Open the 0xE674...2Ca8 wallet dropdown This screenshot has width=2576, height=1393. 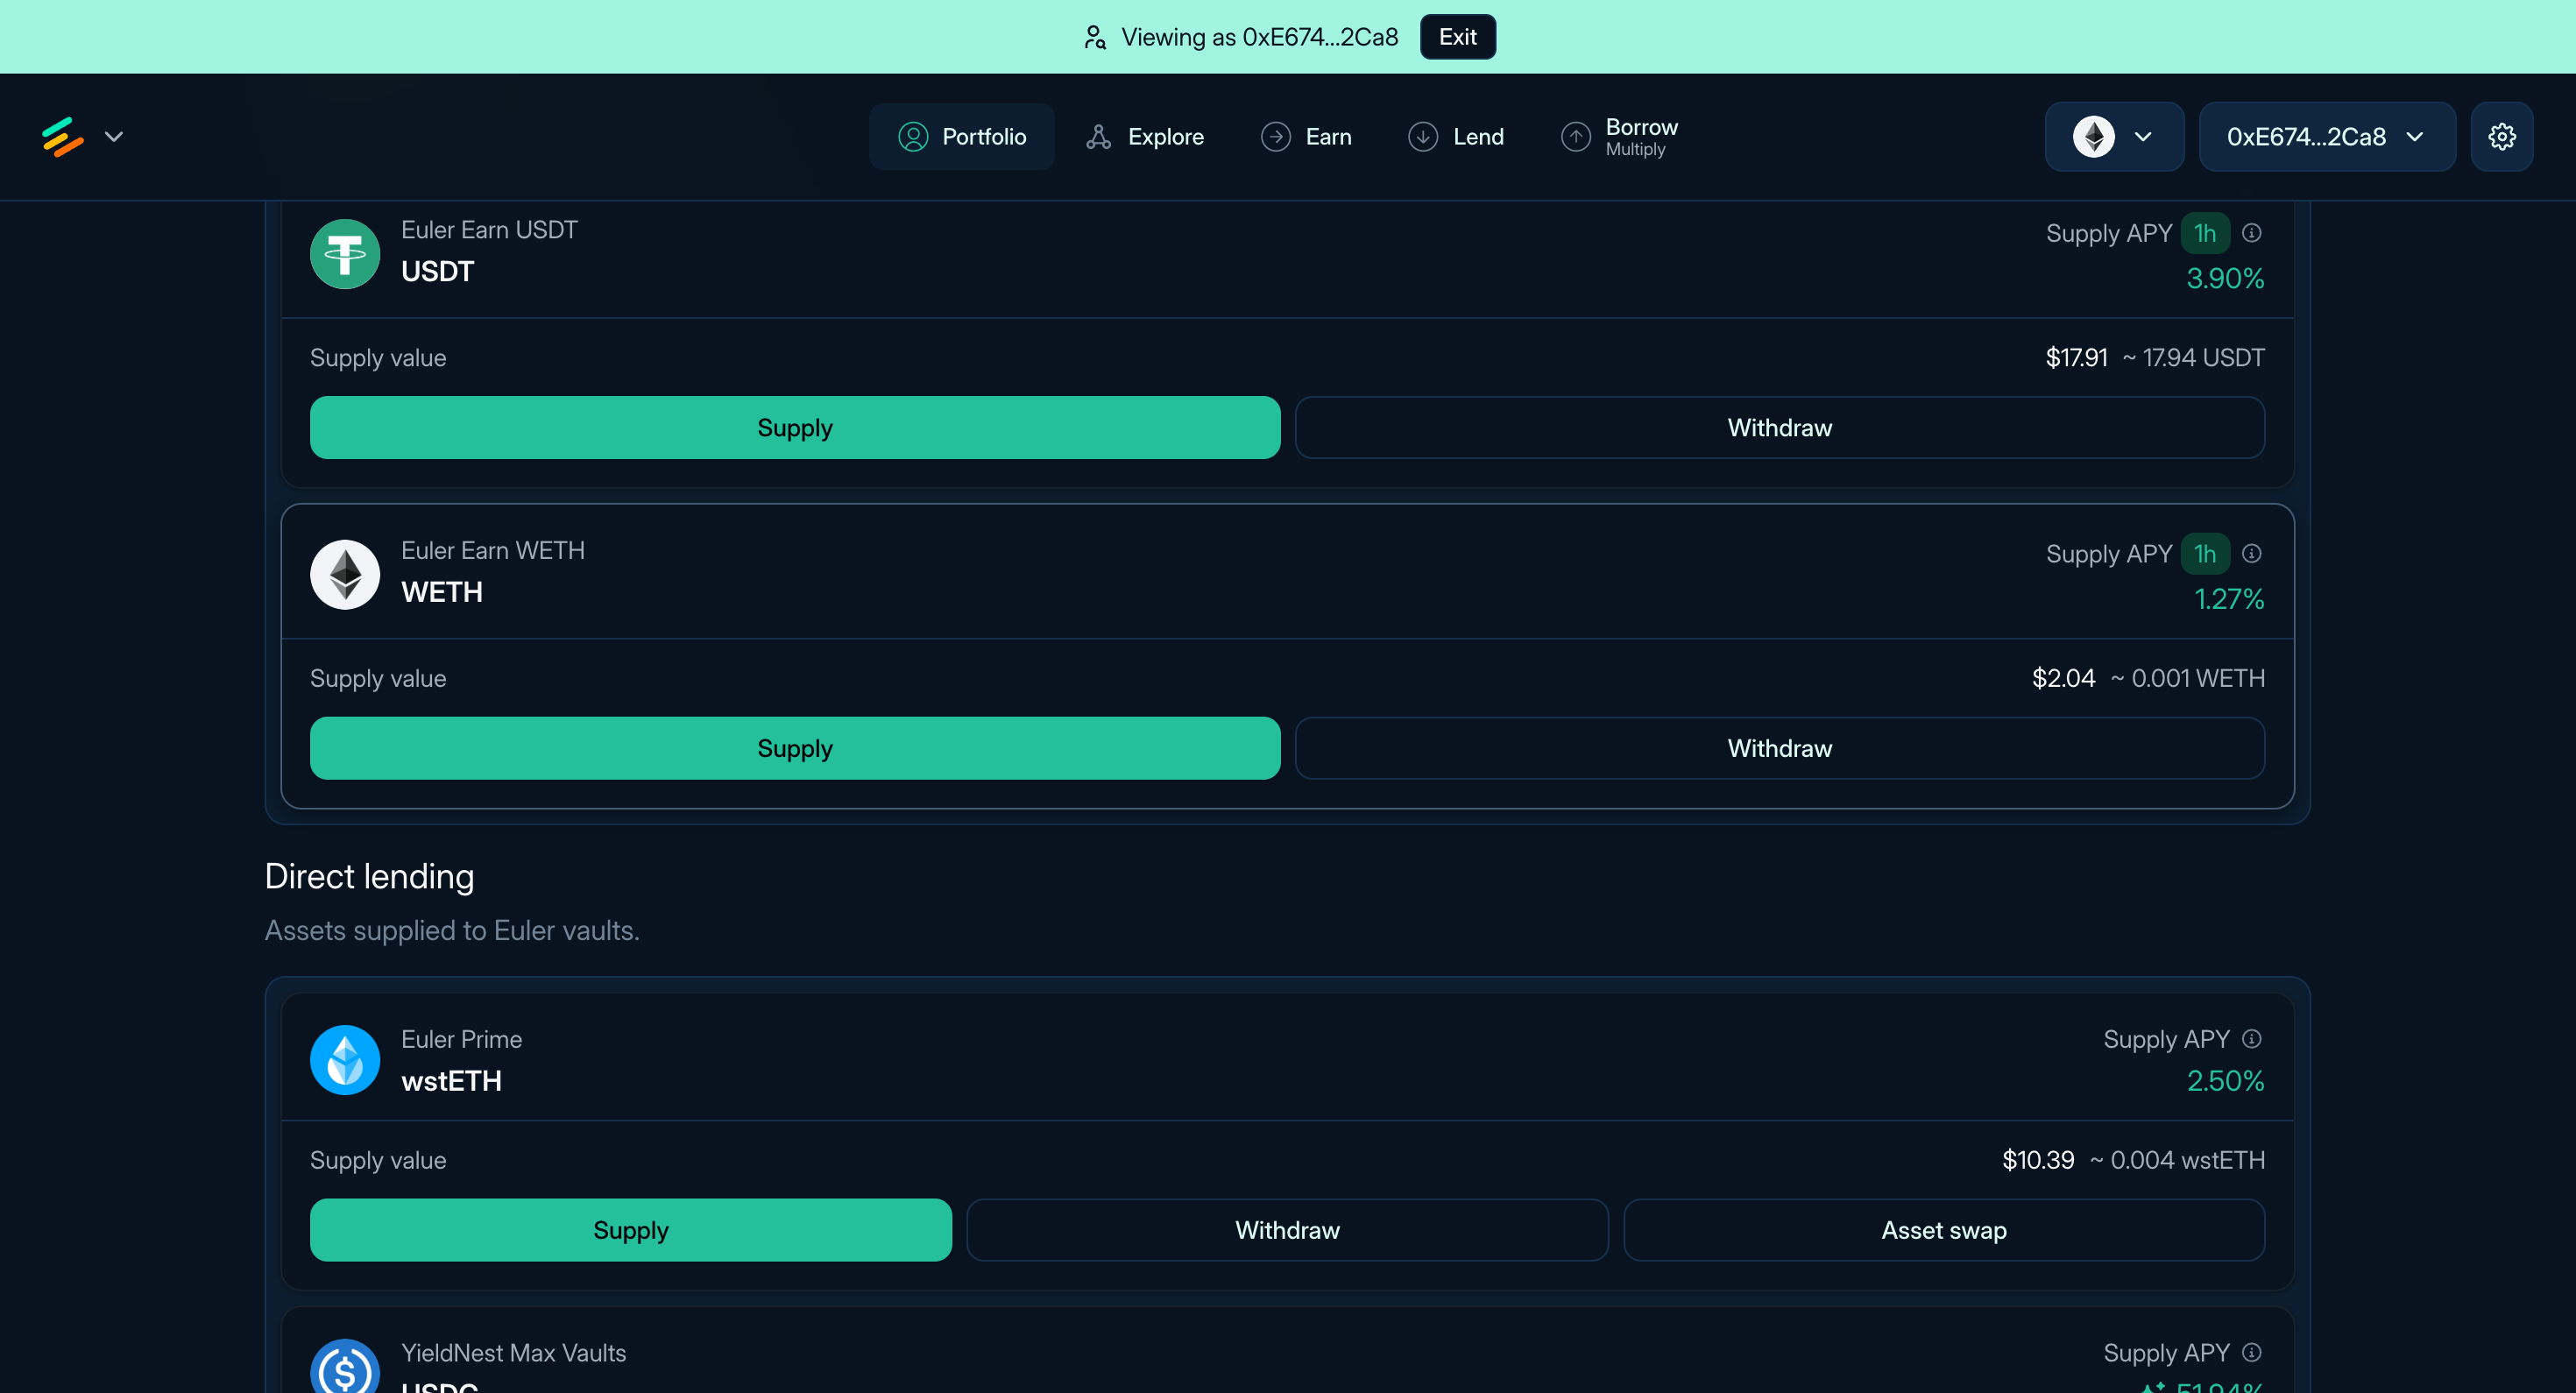(x=2327, y=137)
